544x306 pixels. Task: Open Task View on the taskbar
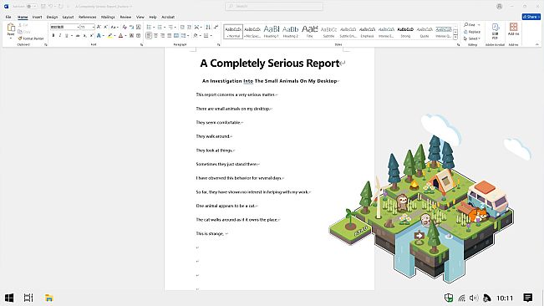pos(28,298)
